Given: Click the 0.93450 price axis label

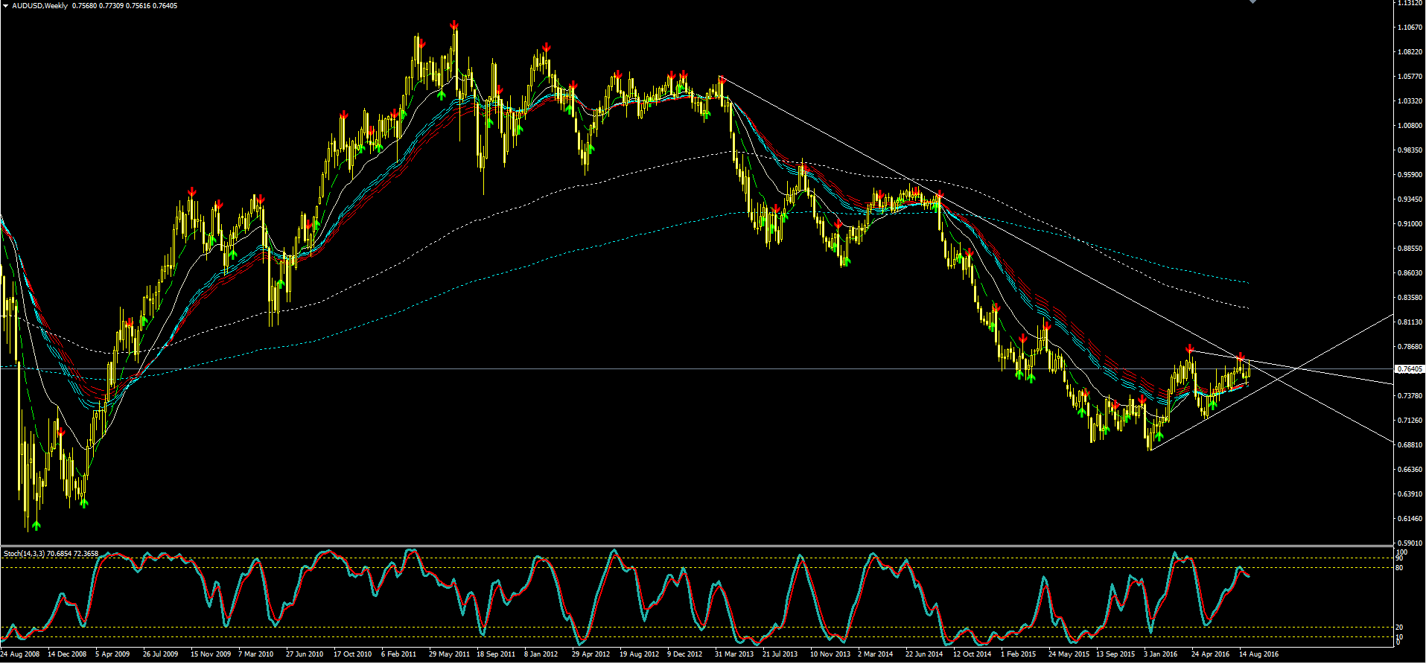Looking at the screenshot, I should pos(1410,199).
